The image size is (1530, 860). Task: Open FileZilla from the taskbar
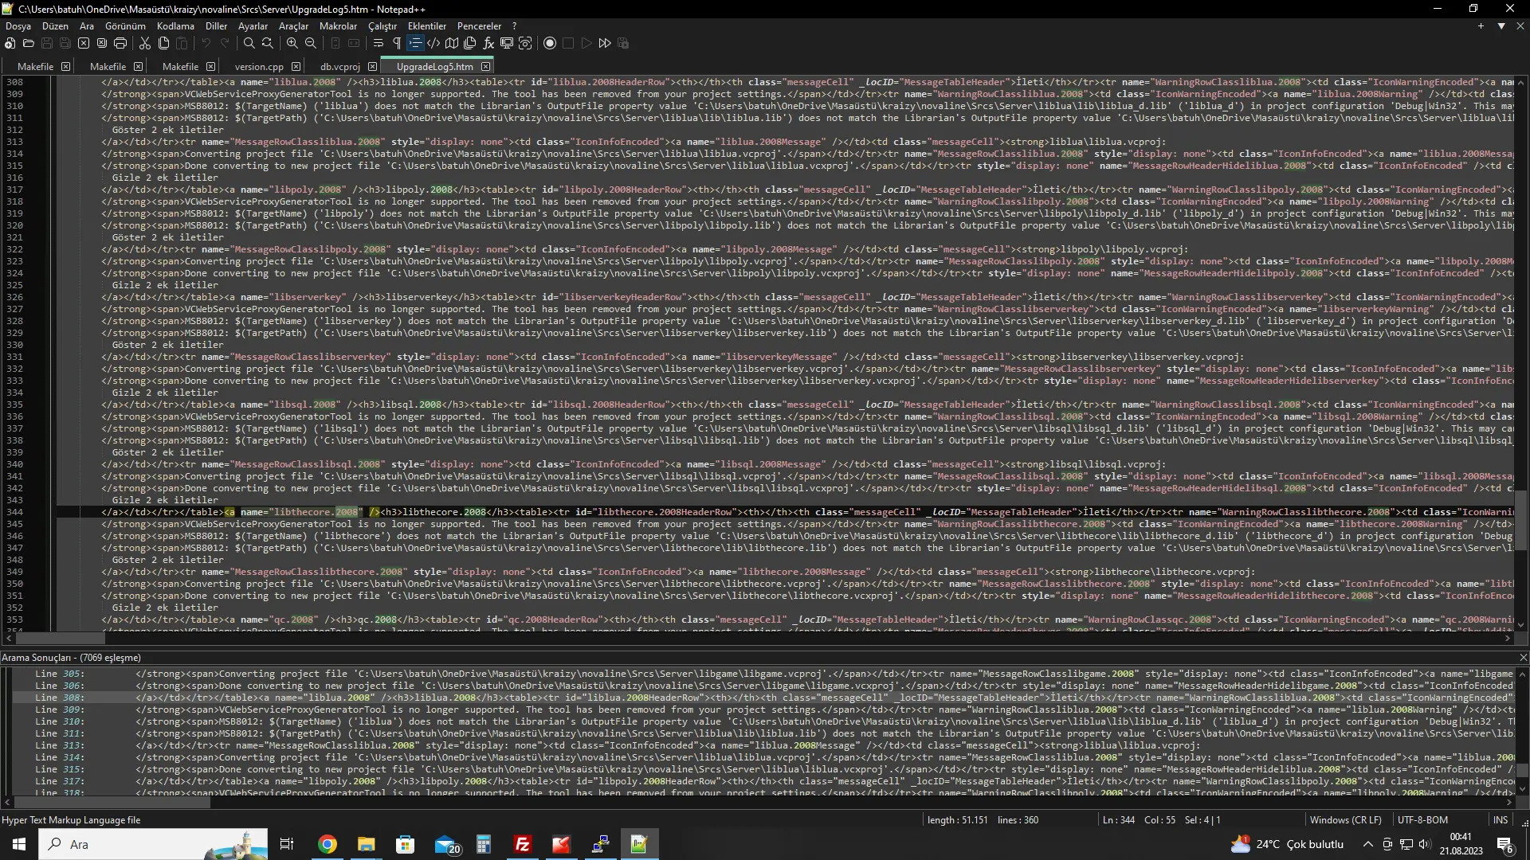click(523, 844)
